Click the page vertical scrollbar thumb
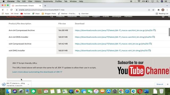 click(169, 32)
